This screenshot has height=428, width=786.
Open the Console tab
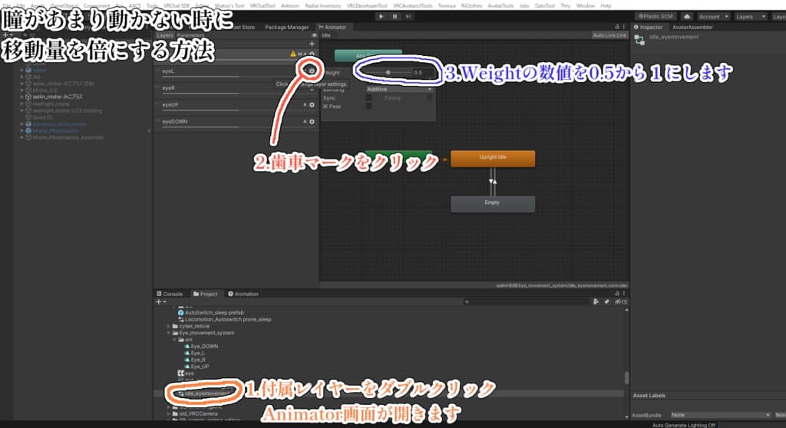pyautogui.click(x=170, y=295)
